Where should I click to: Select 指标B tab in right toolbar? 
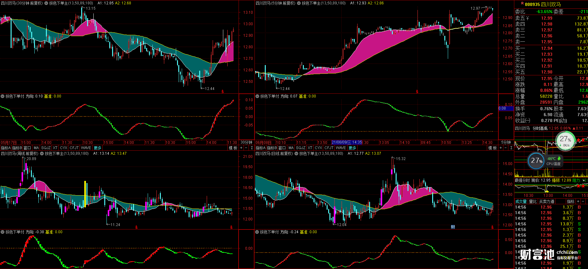272,148
